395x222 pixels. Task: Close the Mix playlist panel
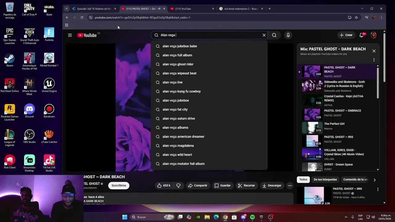click(x=374, y=51)
